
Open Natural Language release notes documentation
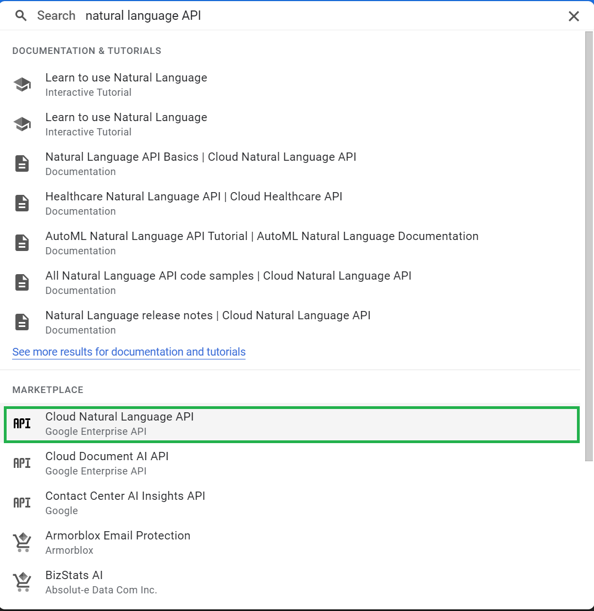[290, 322]
